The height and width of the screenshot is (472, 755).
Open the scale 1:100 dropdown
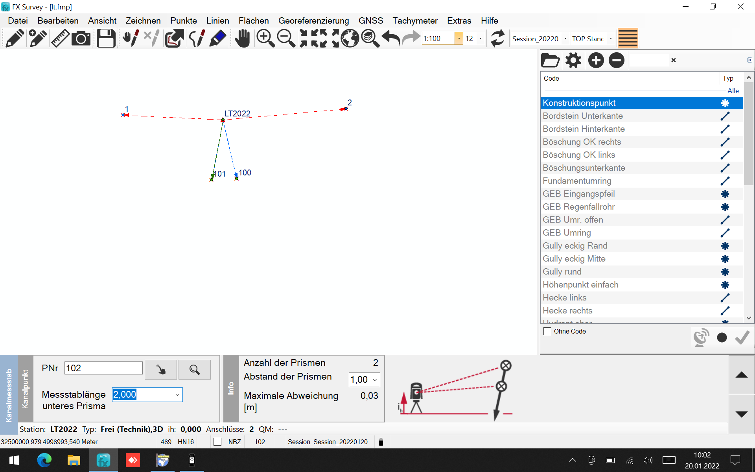[459, 39]
